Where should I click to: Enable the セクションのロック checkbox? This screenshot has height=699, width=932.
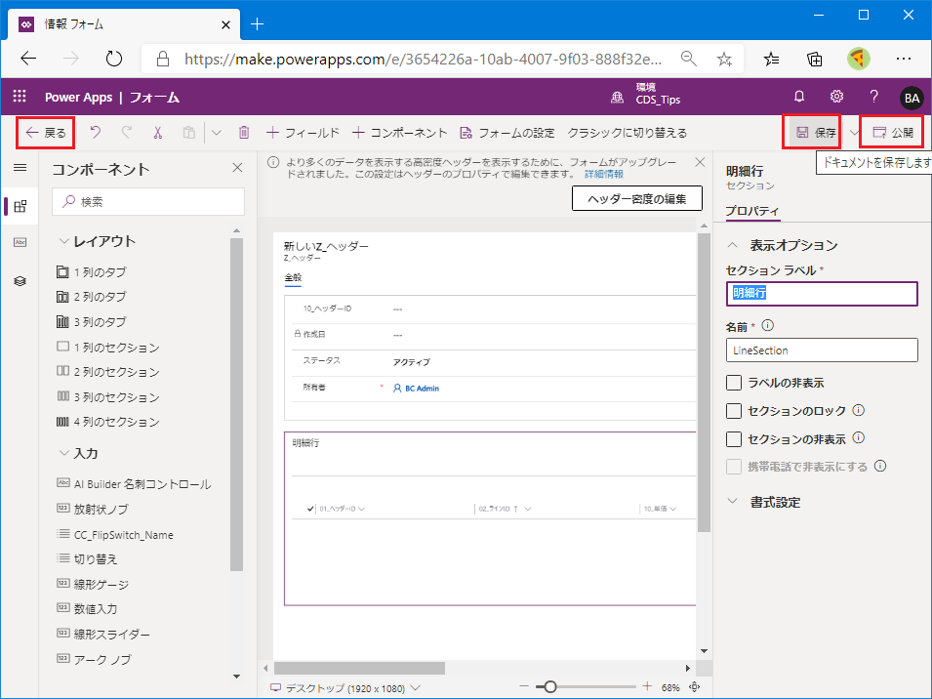(734, 411)
